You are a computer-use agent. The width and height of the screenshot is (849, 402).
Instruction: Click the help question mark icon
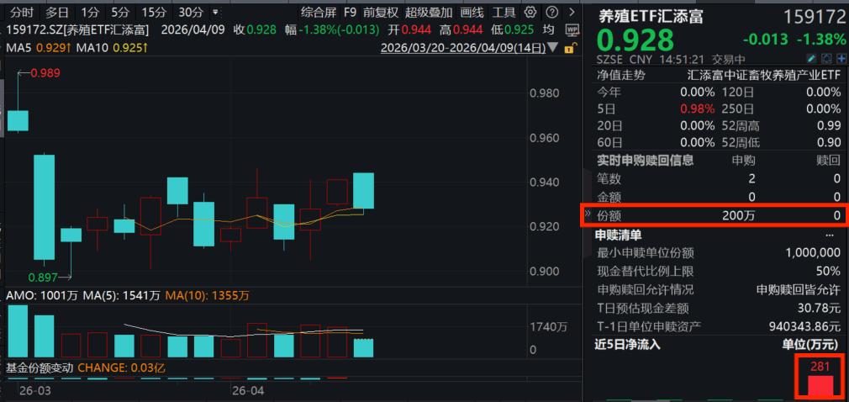pyautogui.click(x=551, y=13)
